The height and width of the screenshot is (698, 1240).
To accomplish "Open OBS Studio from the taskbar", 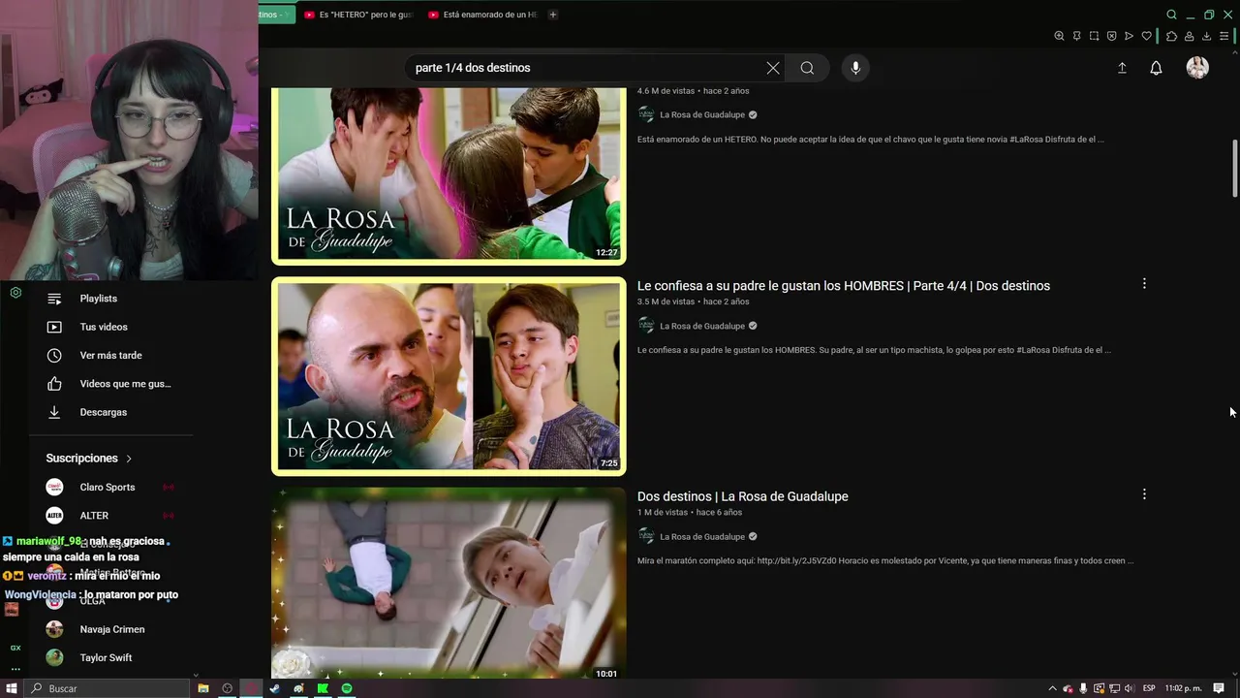I will point(228,688).
